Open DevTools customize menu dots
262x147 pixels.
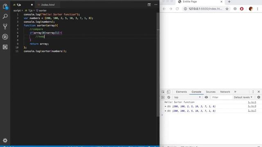tap(253, 92)
